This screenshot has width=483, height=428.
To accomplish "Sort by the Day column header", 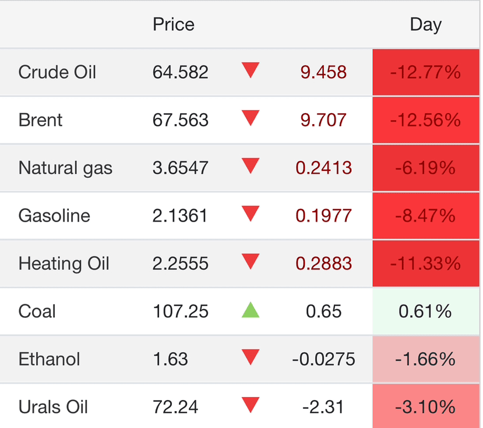I will click(x=425, y=24).
